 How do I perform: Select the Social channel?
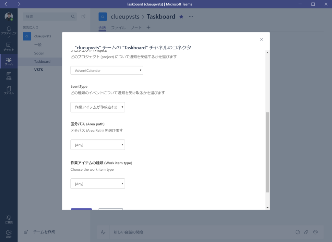coord(39,53)
